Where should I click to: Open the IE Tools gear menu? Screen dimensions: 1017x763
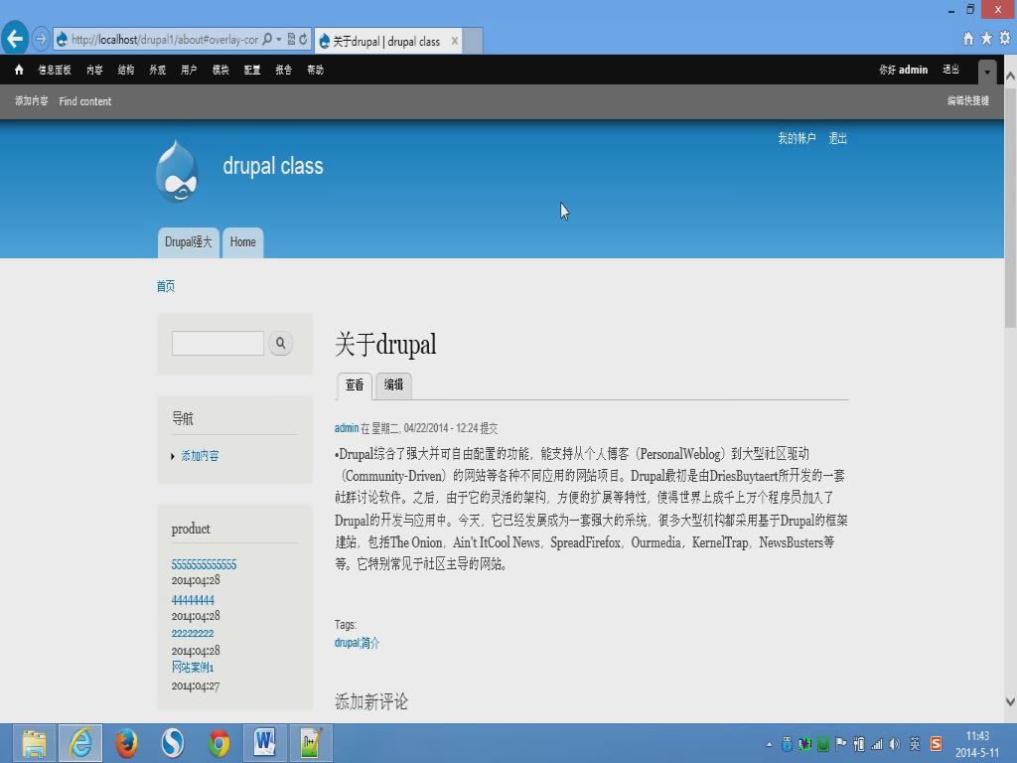pyautogui.click(x=1005, y=39)
